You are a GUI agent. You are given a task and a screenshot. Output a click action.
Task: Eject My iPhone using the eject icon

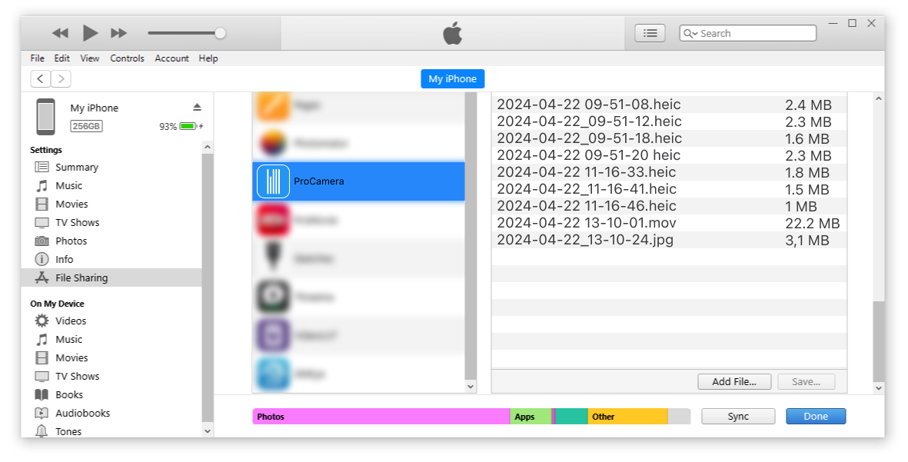point(197,107)
